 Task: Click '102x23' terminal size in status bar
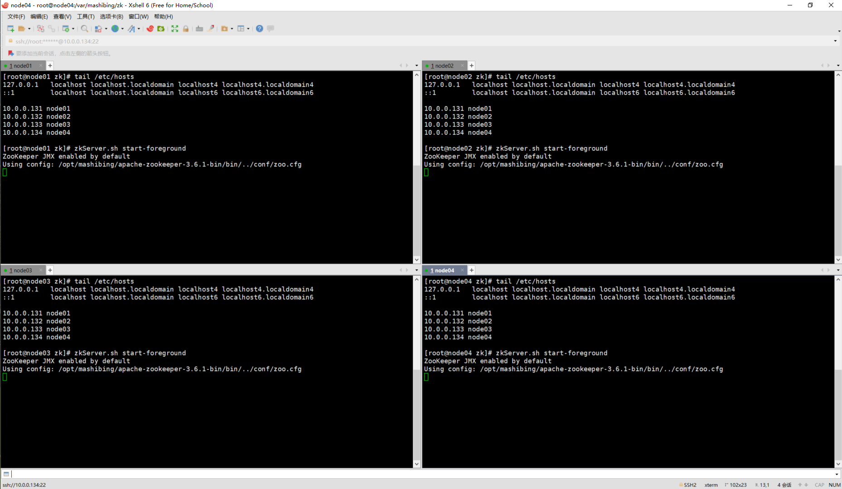[738, 485]
